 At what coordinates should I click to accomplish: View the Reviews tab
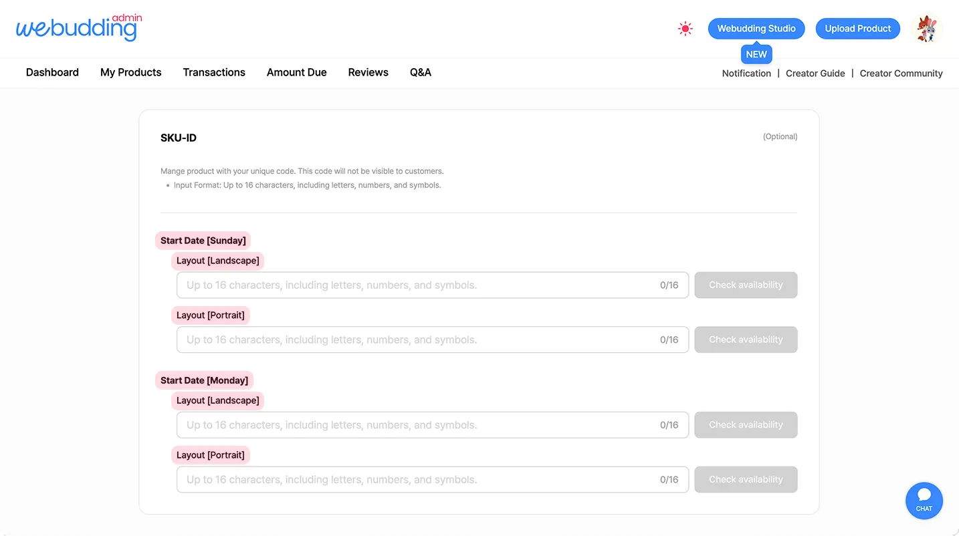pos(368,72)
